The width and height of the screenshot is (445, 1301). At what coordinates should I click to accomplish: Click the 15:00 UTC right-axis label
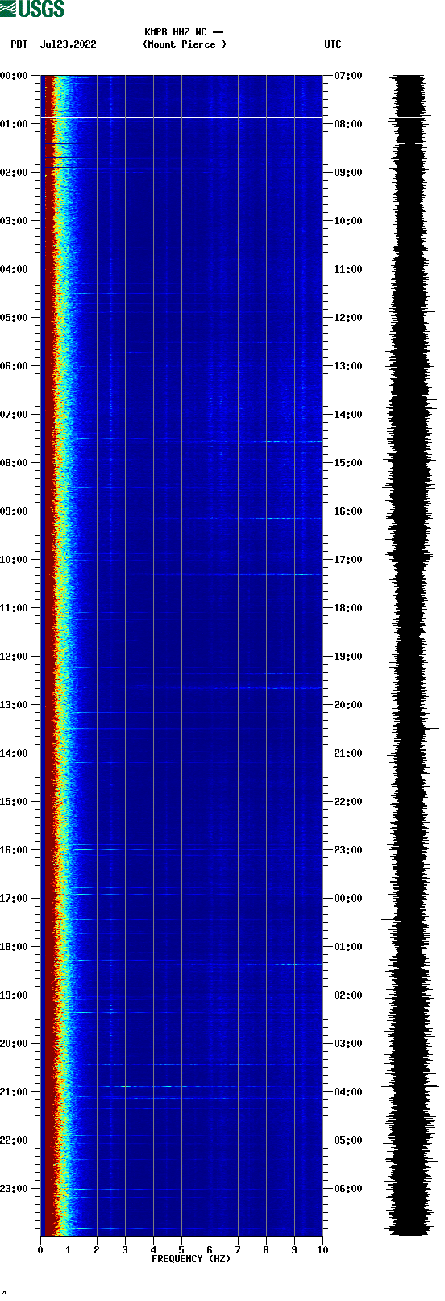point(348,463)
